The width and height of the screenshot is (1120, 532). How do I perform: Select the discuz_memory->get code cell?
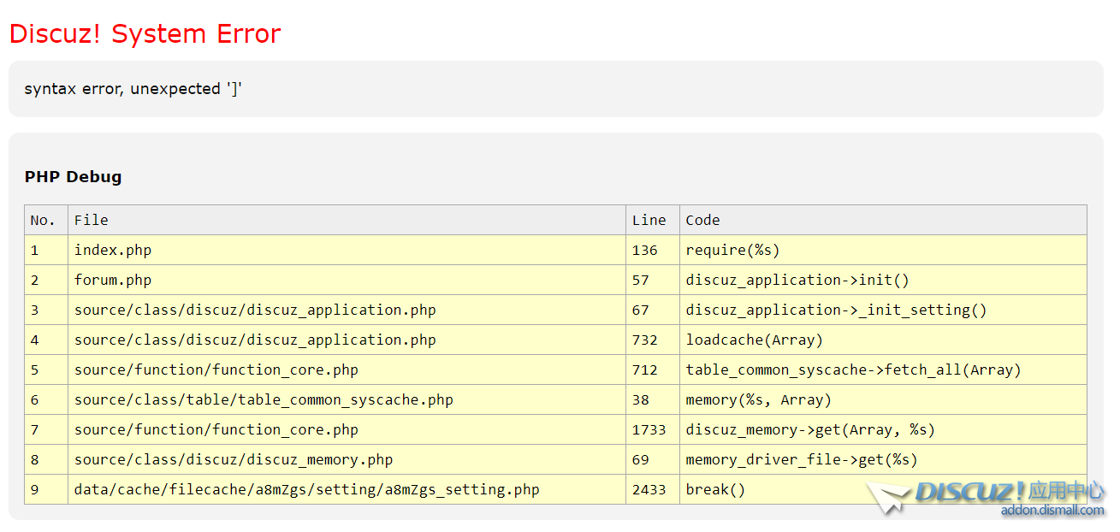[883, 429]
